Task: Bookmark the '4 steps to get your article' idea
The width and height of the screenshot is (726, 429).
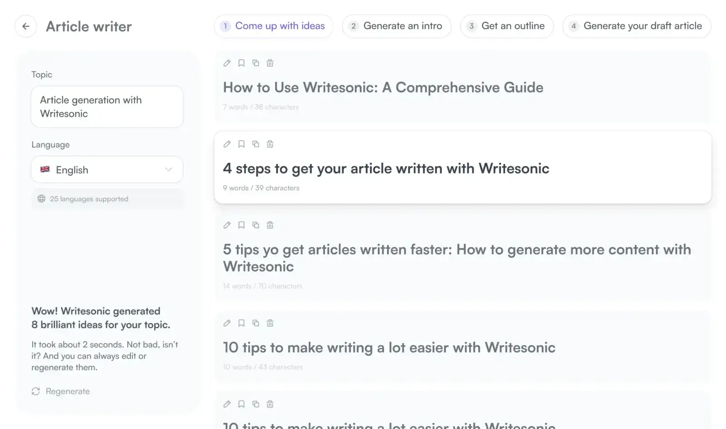Action: [241, 144]
